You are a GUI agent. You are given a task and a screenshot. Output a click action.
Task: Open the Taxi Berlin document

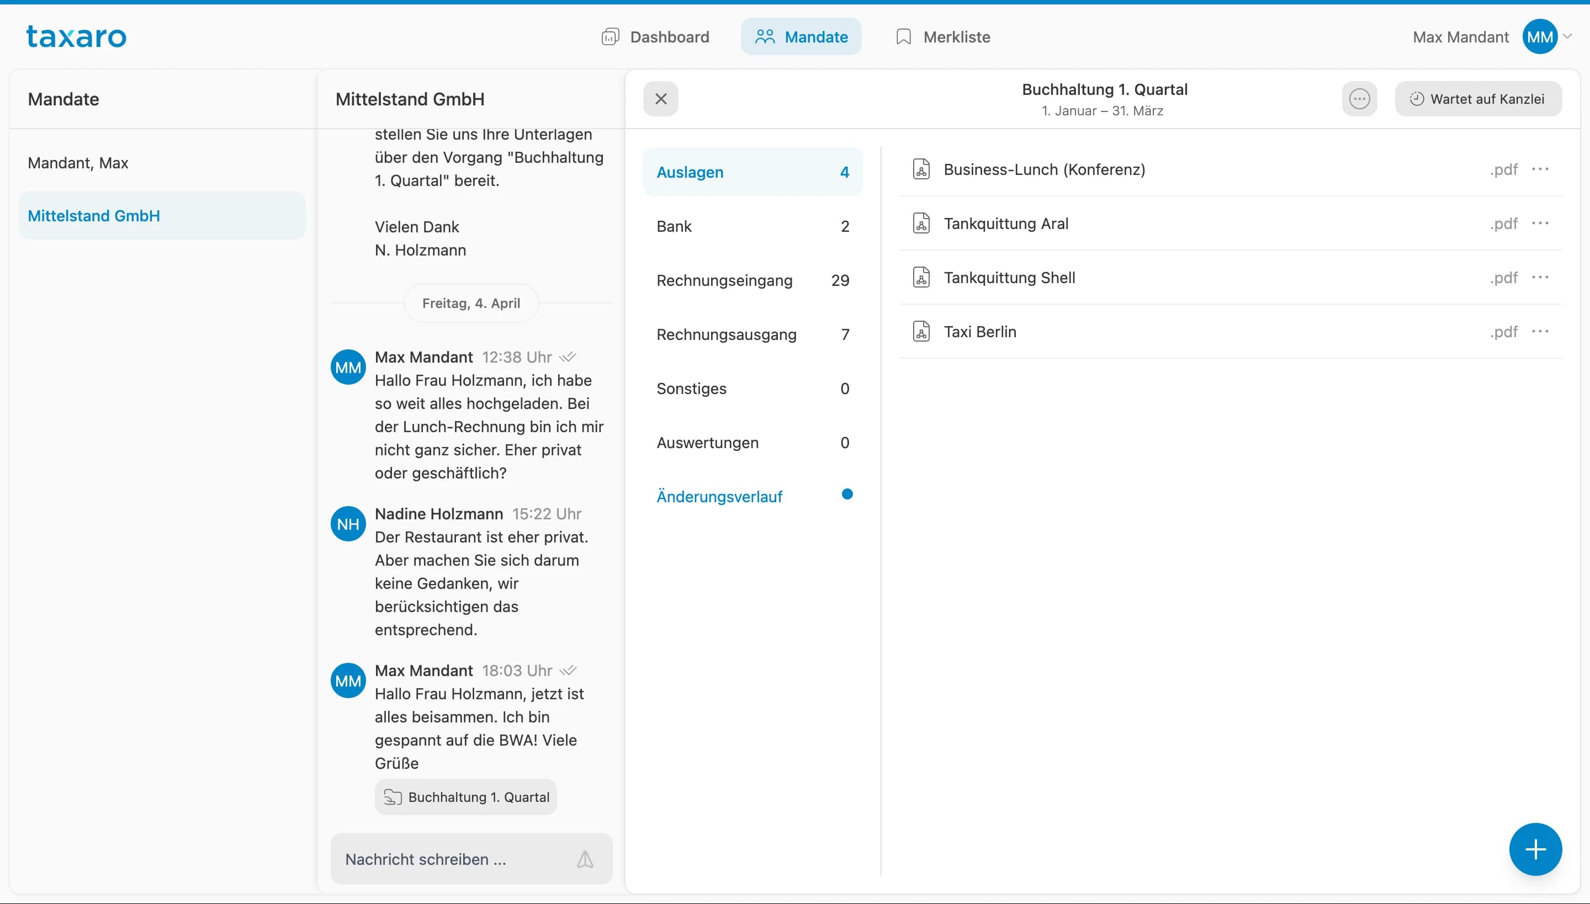(1231, 331)
